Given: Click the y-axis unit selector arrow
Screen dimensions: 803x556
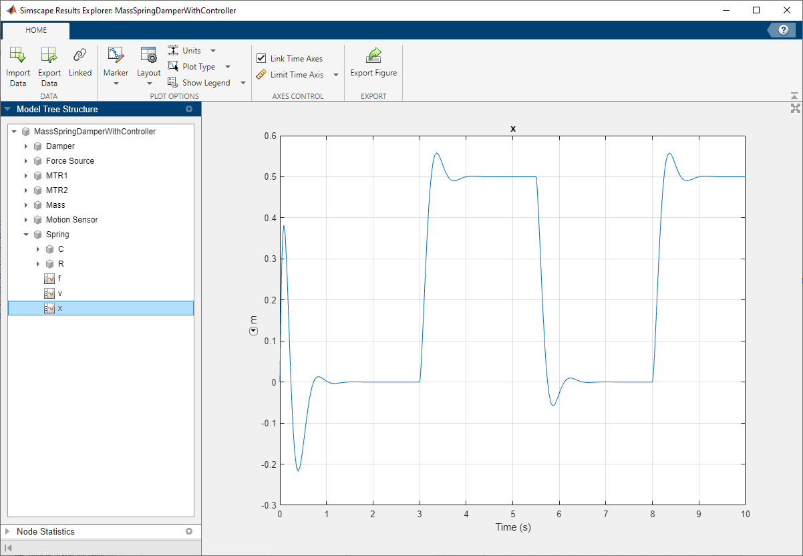Looking at the screenshot, I should click(253, 332).
